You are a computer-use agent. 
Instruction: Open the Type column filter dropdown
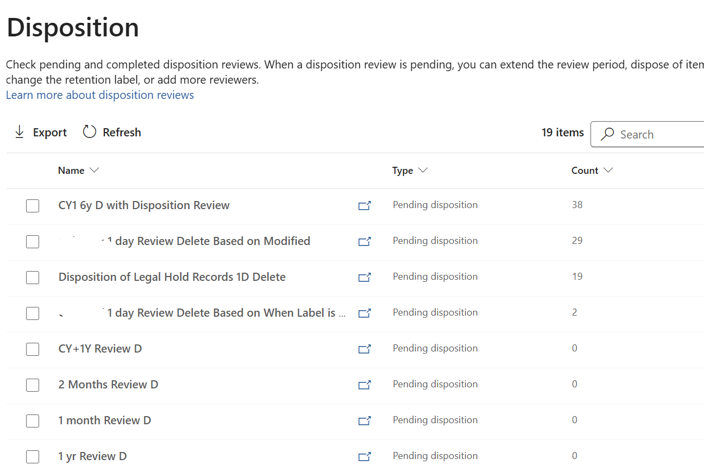423,171
